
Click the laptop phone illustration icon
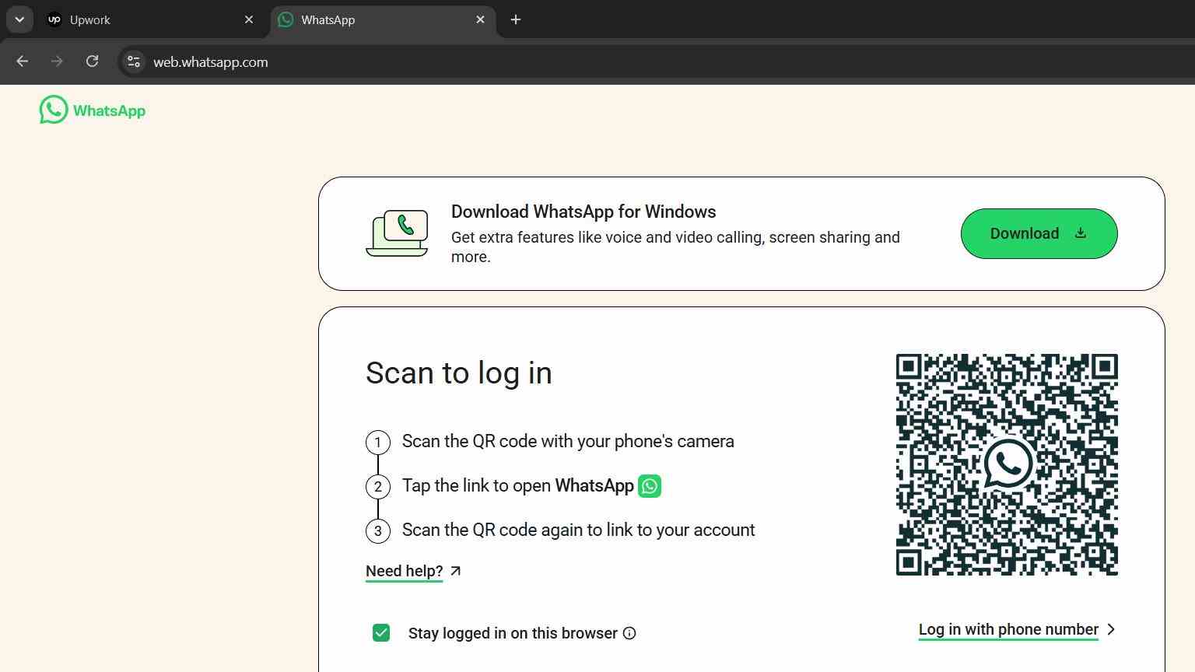point(397,233)
